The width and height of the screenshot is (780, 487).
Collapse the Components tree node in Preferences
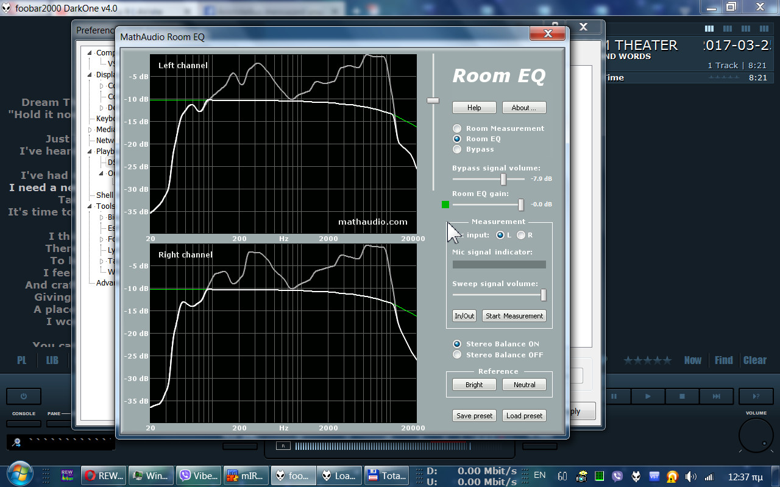(x=90, y=53)
